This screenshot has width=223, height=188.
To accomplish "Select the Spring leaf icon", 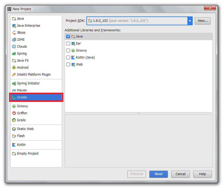I will [14, 54].
